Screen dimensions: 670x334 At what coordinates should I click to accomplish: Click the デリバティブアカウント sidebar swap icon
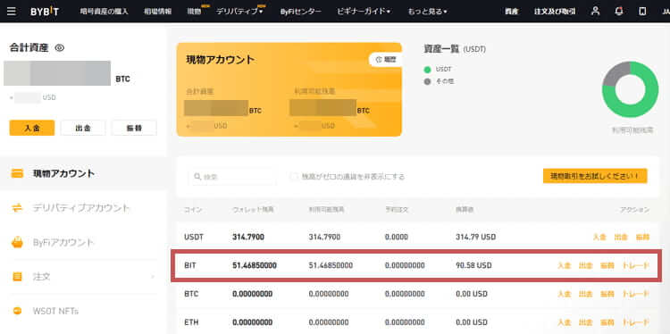17,208
